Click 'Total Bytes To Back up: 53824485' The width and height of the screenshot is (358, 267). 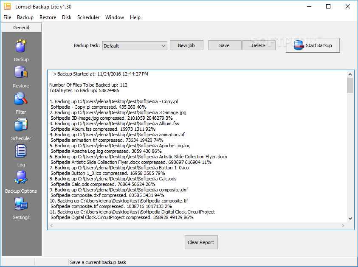[84, 90]
